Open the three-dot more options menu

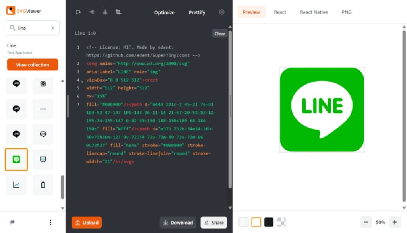pyautogui.click(x=50, y=222)
